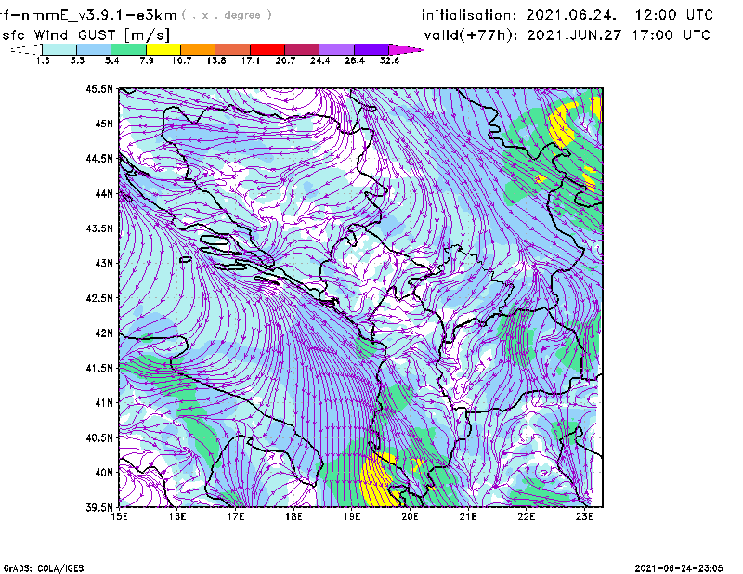Click the '44.5N' latitude label

point(100,158)
